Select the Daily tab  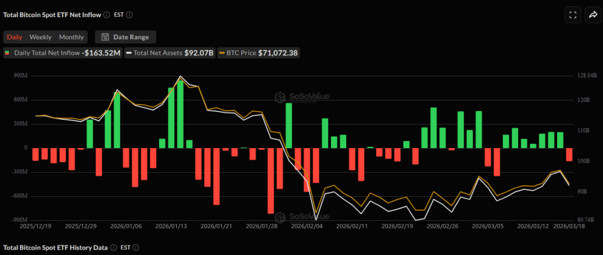[x=15, y=37]
